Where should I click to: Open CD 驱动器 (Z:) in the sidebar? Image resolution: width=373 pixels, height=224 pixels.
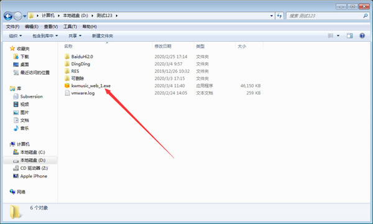34,168
